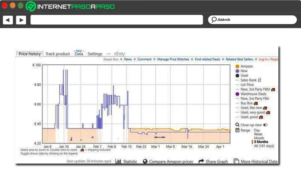
Task: Click the Compare Amazon prices globe icon
Action: (x=145, y=162)
